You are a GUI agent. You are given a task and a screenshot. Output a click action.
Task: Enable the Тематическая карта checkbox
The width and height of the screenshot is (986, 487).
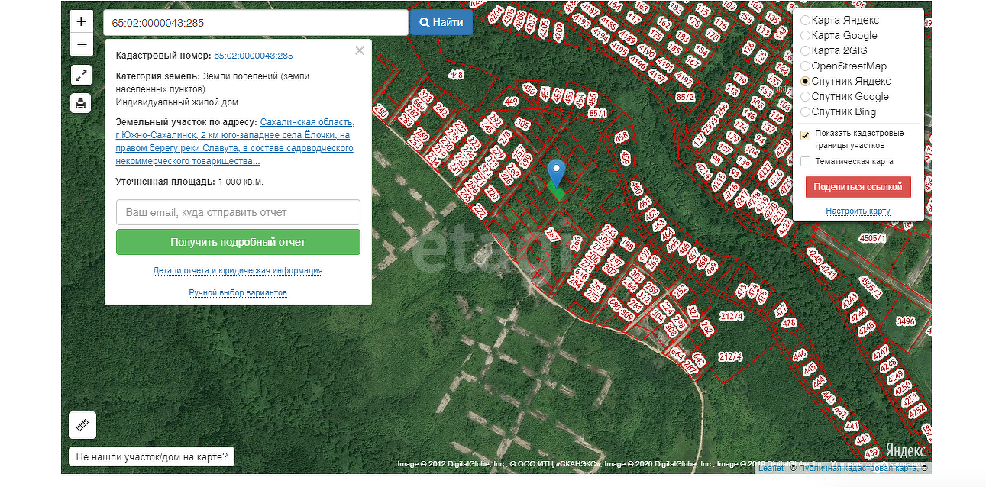[x=805, y=162]
